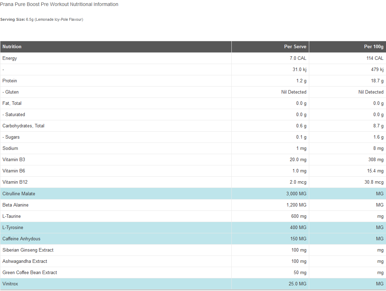
Task: Select the 'Beta Alanine' row label
Action: pos(15,205)
